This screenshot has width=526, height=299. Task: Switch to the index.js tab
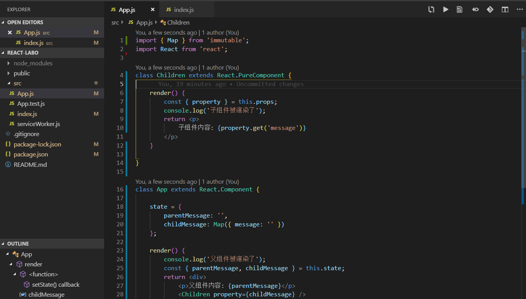[x=183, y=10]
